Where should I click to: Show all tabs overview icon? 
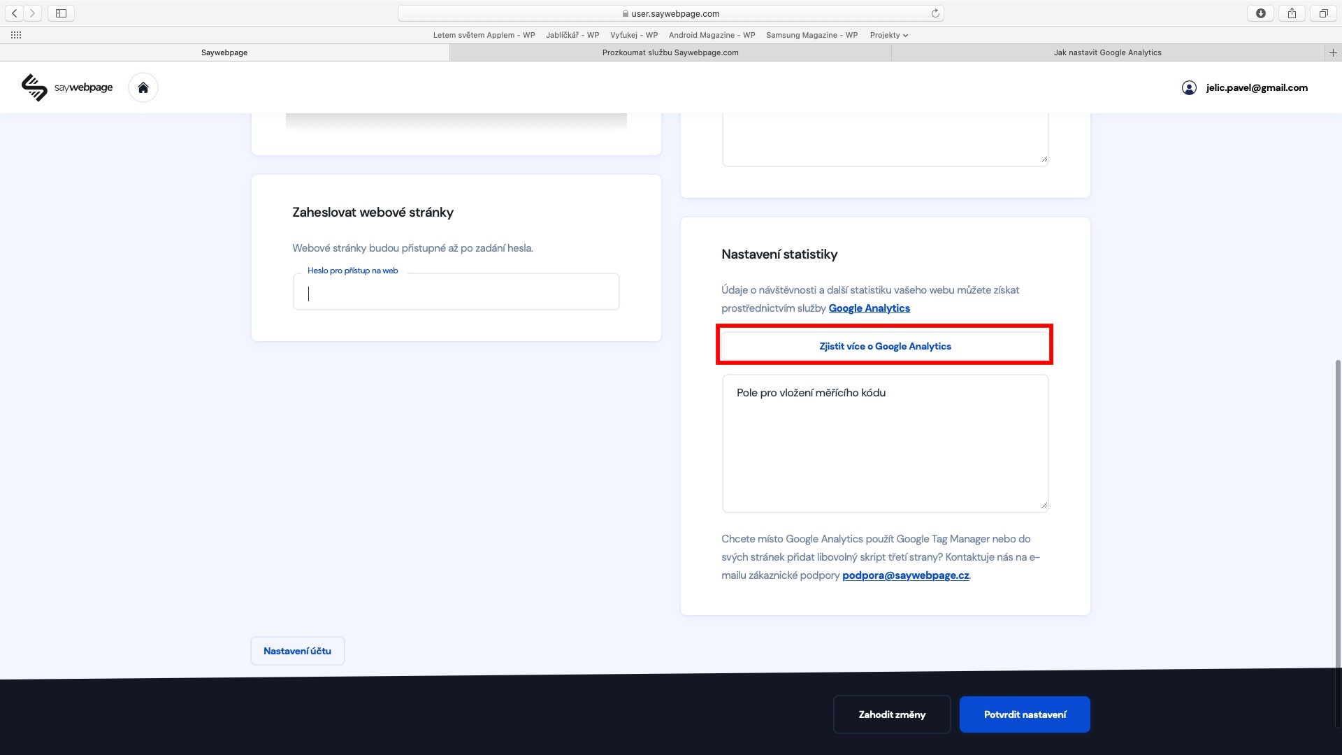(1323, 13)
